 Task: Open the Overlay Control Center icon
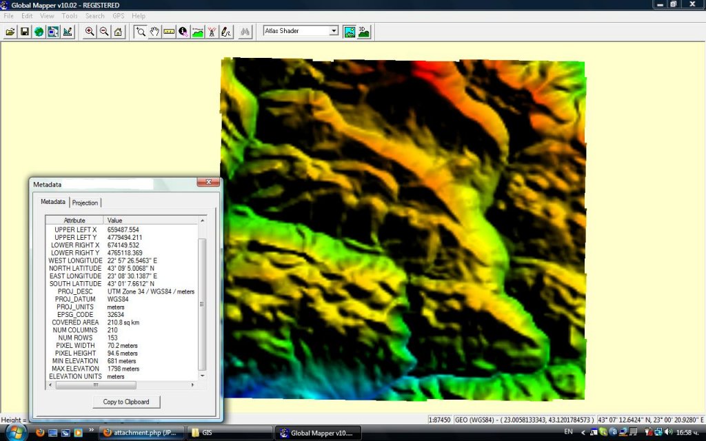[53, 32]
